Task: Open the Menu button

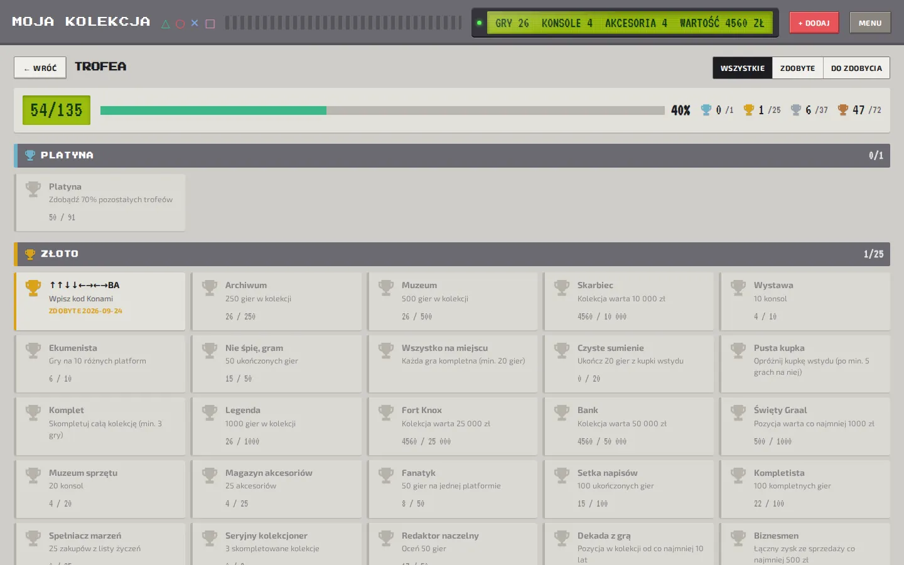Action: point(870,23)
